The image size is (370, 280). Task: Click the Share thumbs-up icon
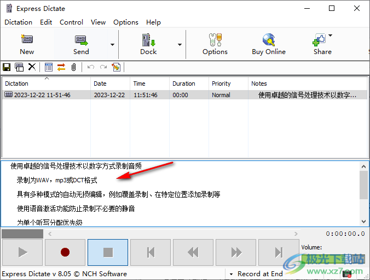point(319,40)
